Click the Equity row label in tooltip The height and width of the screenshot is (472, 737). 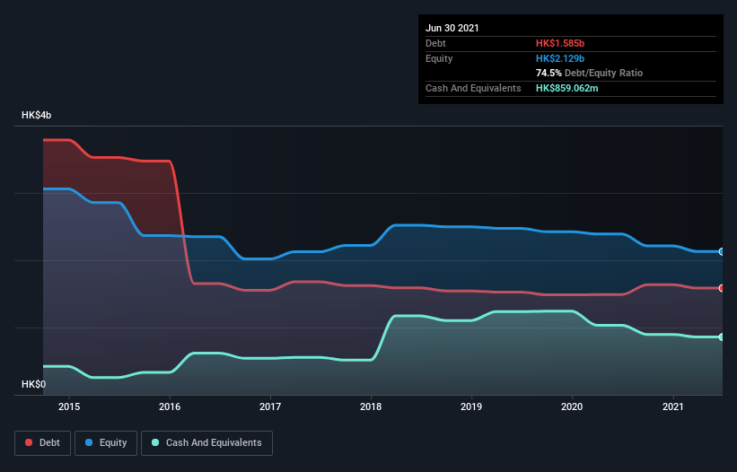(439, 58)
